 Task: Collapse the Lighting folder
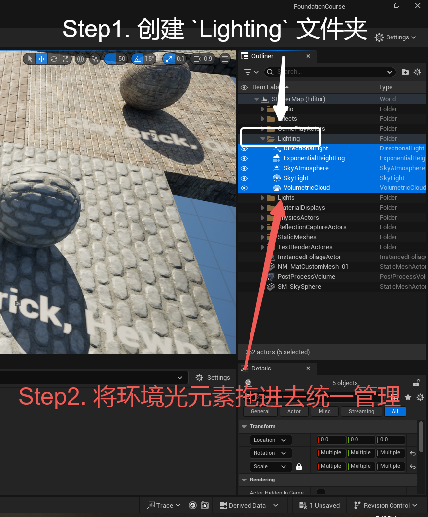pyautogui.click(x=263, y=139)
